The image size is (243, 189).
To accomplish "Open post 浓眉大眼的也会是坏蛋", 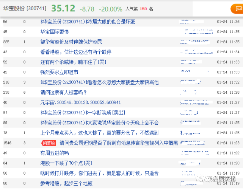I will tap(88, 22).
